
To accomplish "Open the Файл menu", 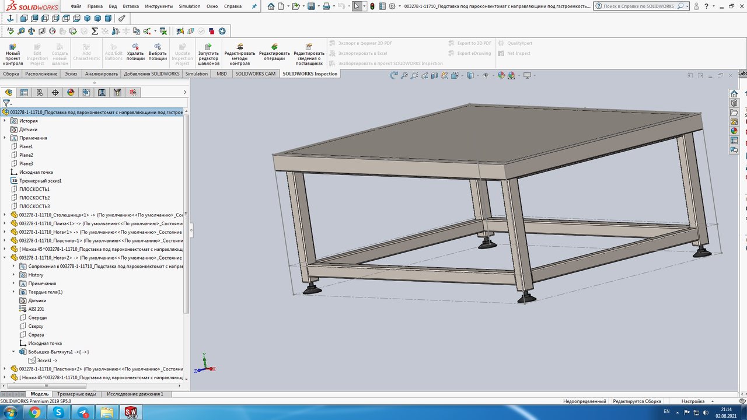I will tap(76, 6).
